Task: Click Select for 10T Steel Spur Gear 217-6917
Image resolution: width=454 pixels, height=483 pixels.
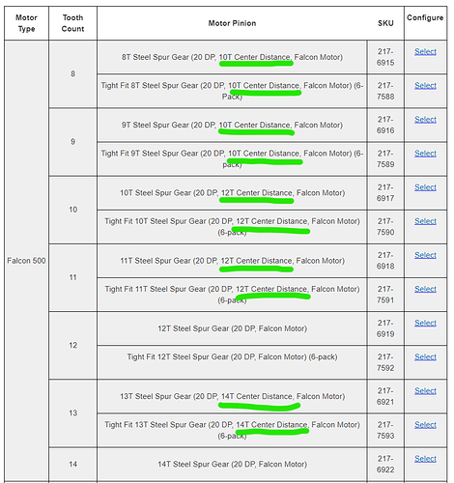Action: [425, 187]
